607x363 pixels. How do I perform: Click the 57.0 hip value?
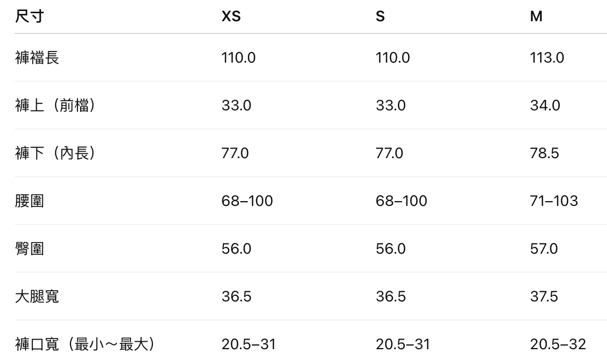(544, 248)
